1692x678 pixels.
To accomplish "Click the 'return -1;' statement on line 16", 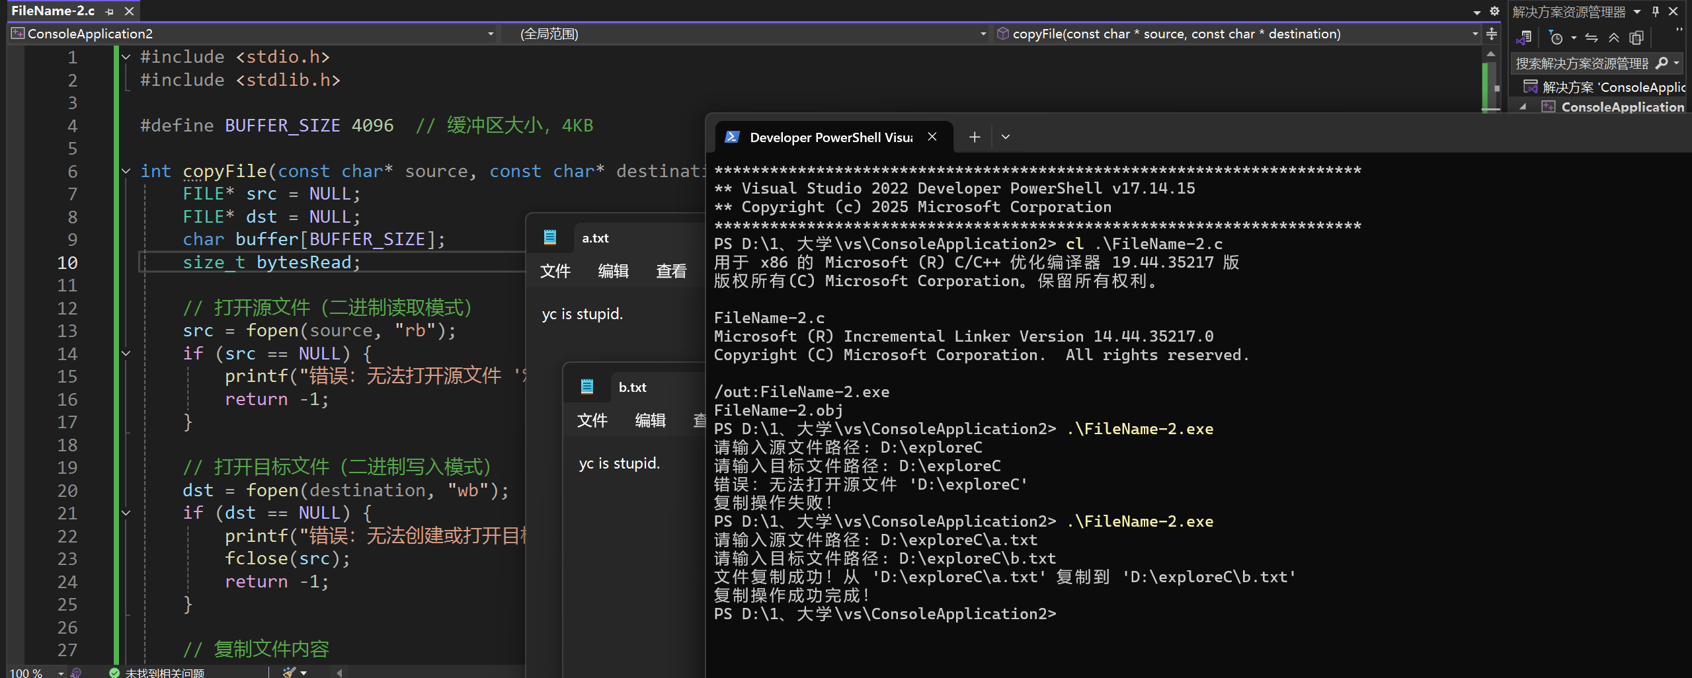I will coord(276,400).
